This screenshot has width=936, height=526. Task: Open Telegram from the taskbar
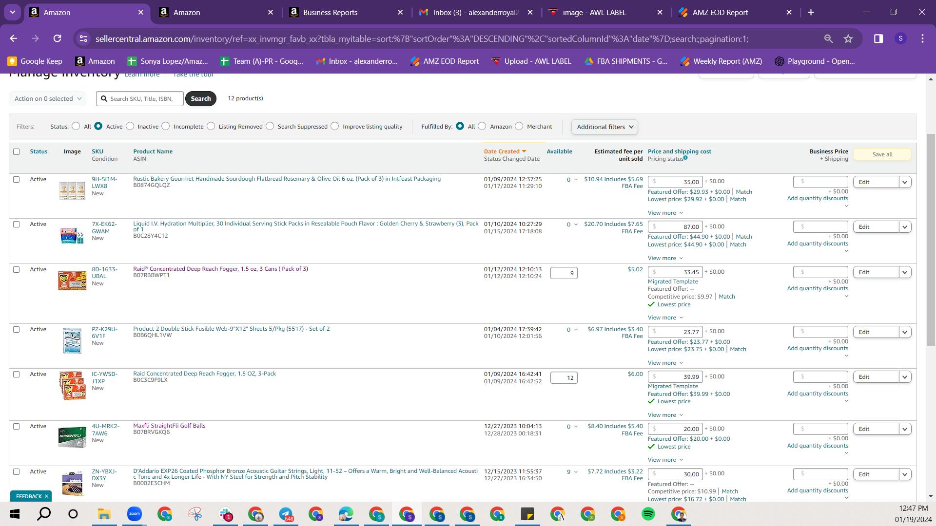click(286, 514)
